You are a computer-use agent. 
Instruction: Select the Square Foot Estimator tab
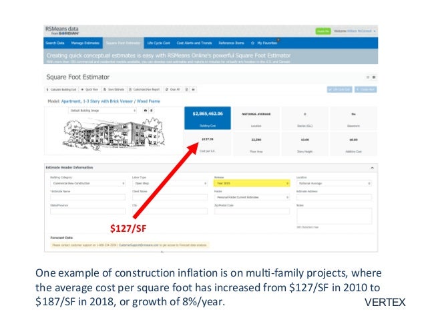pyautogui.click(x=124, y=43)
